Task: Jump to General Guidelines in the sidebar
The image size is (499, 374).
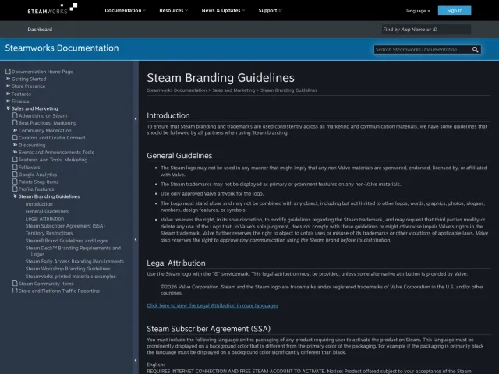Action: [47, 211]
